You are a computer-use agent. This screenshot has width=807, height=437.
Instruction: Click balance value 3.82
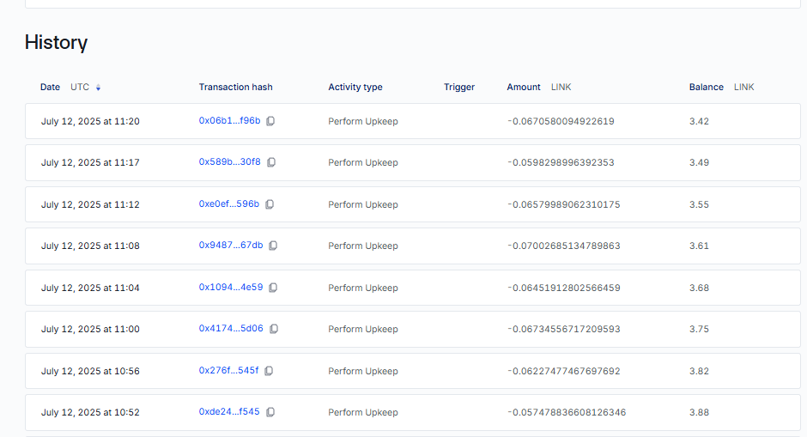coord(699,371)
